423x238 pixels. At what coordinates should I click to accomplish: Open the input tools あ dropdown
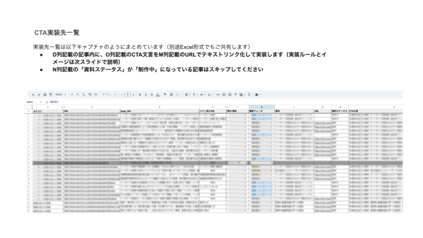[x=258, y=95]
